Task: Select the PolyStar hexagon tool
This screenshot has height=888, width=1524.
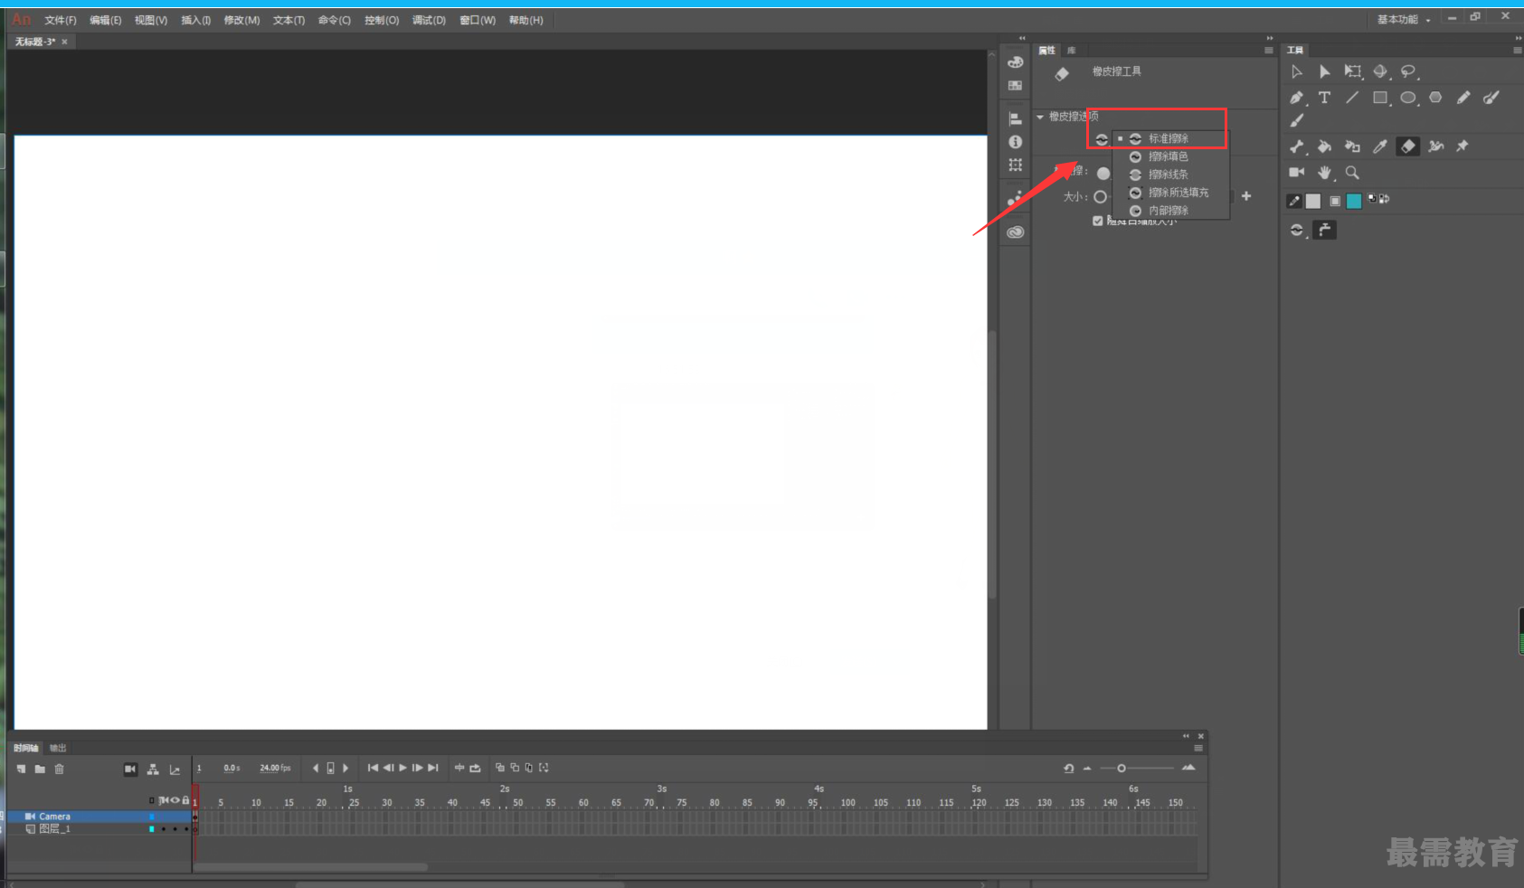Action: pos(1435,98)
